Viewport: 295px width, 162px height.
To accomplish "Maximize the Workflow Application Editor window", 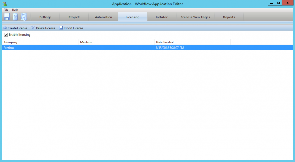I will pos(278,3).
